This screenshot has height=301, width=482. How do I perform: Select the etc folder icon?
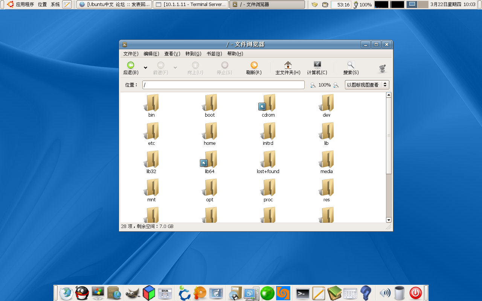(151, 131)
